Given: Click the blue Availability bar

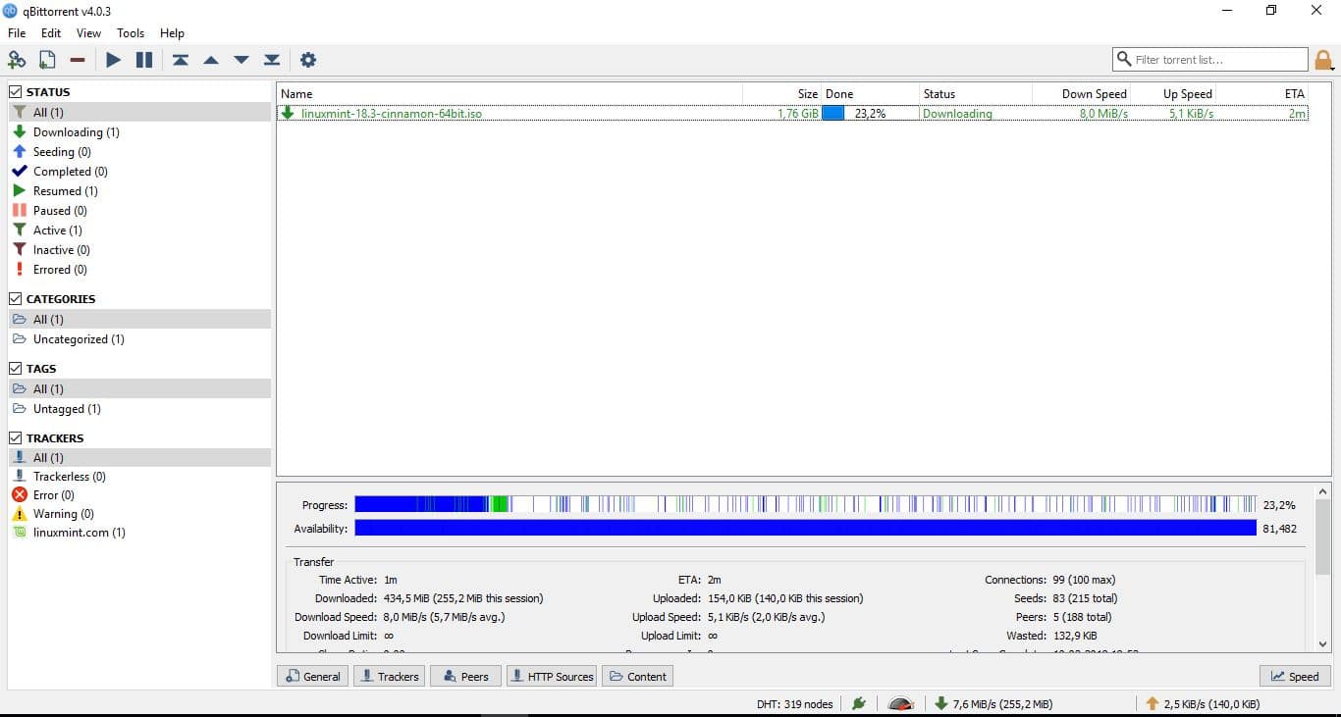Looking at the screenshot, I should (805, 528).
